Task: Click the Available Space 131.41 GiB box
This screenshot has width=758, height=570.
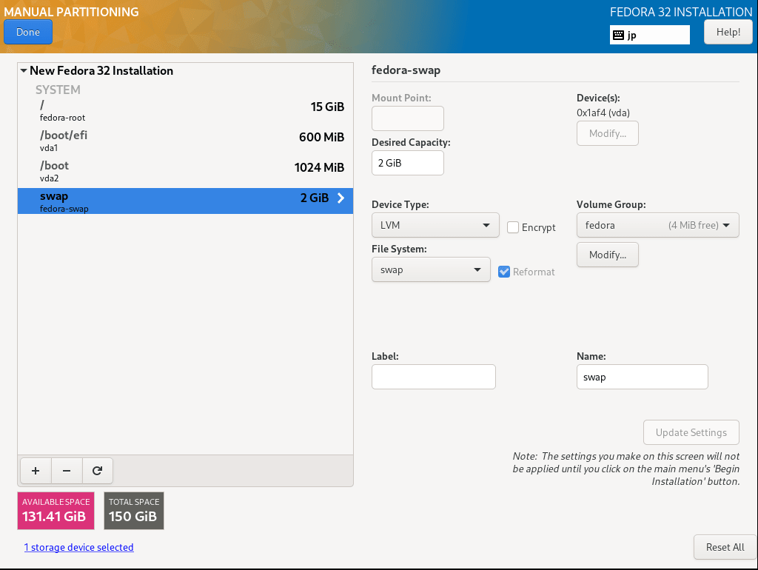Action: point(56,511)
